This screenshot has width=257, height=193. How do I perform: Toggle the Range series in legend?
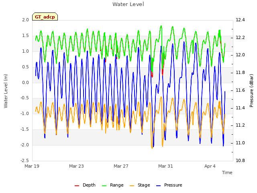click(113, 185)
